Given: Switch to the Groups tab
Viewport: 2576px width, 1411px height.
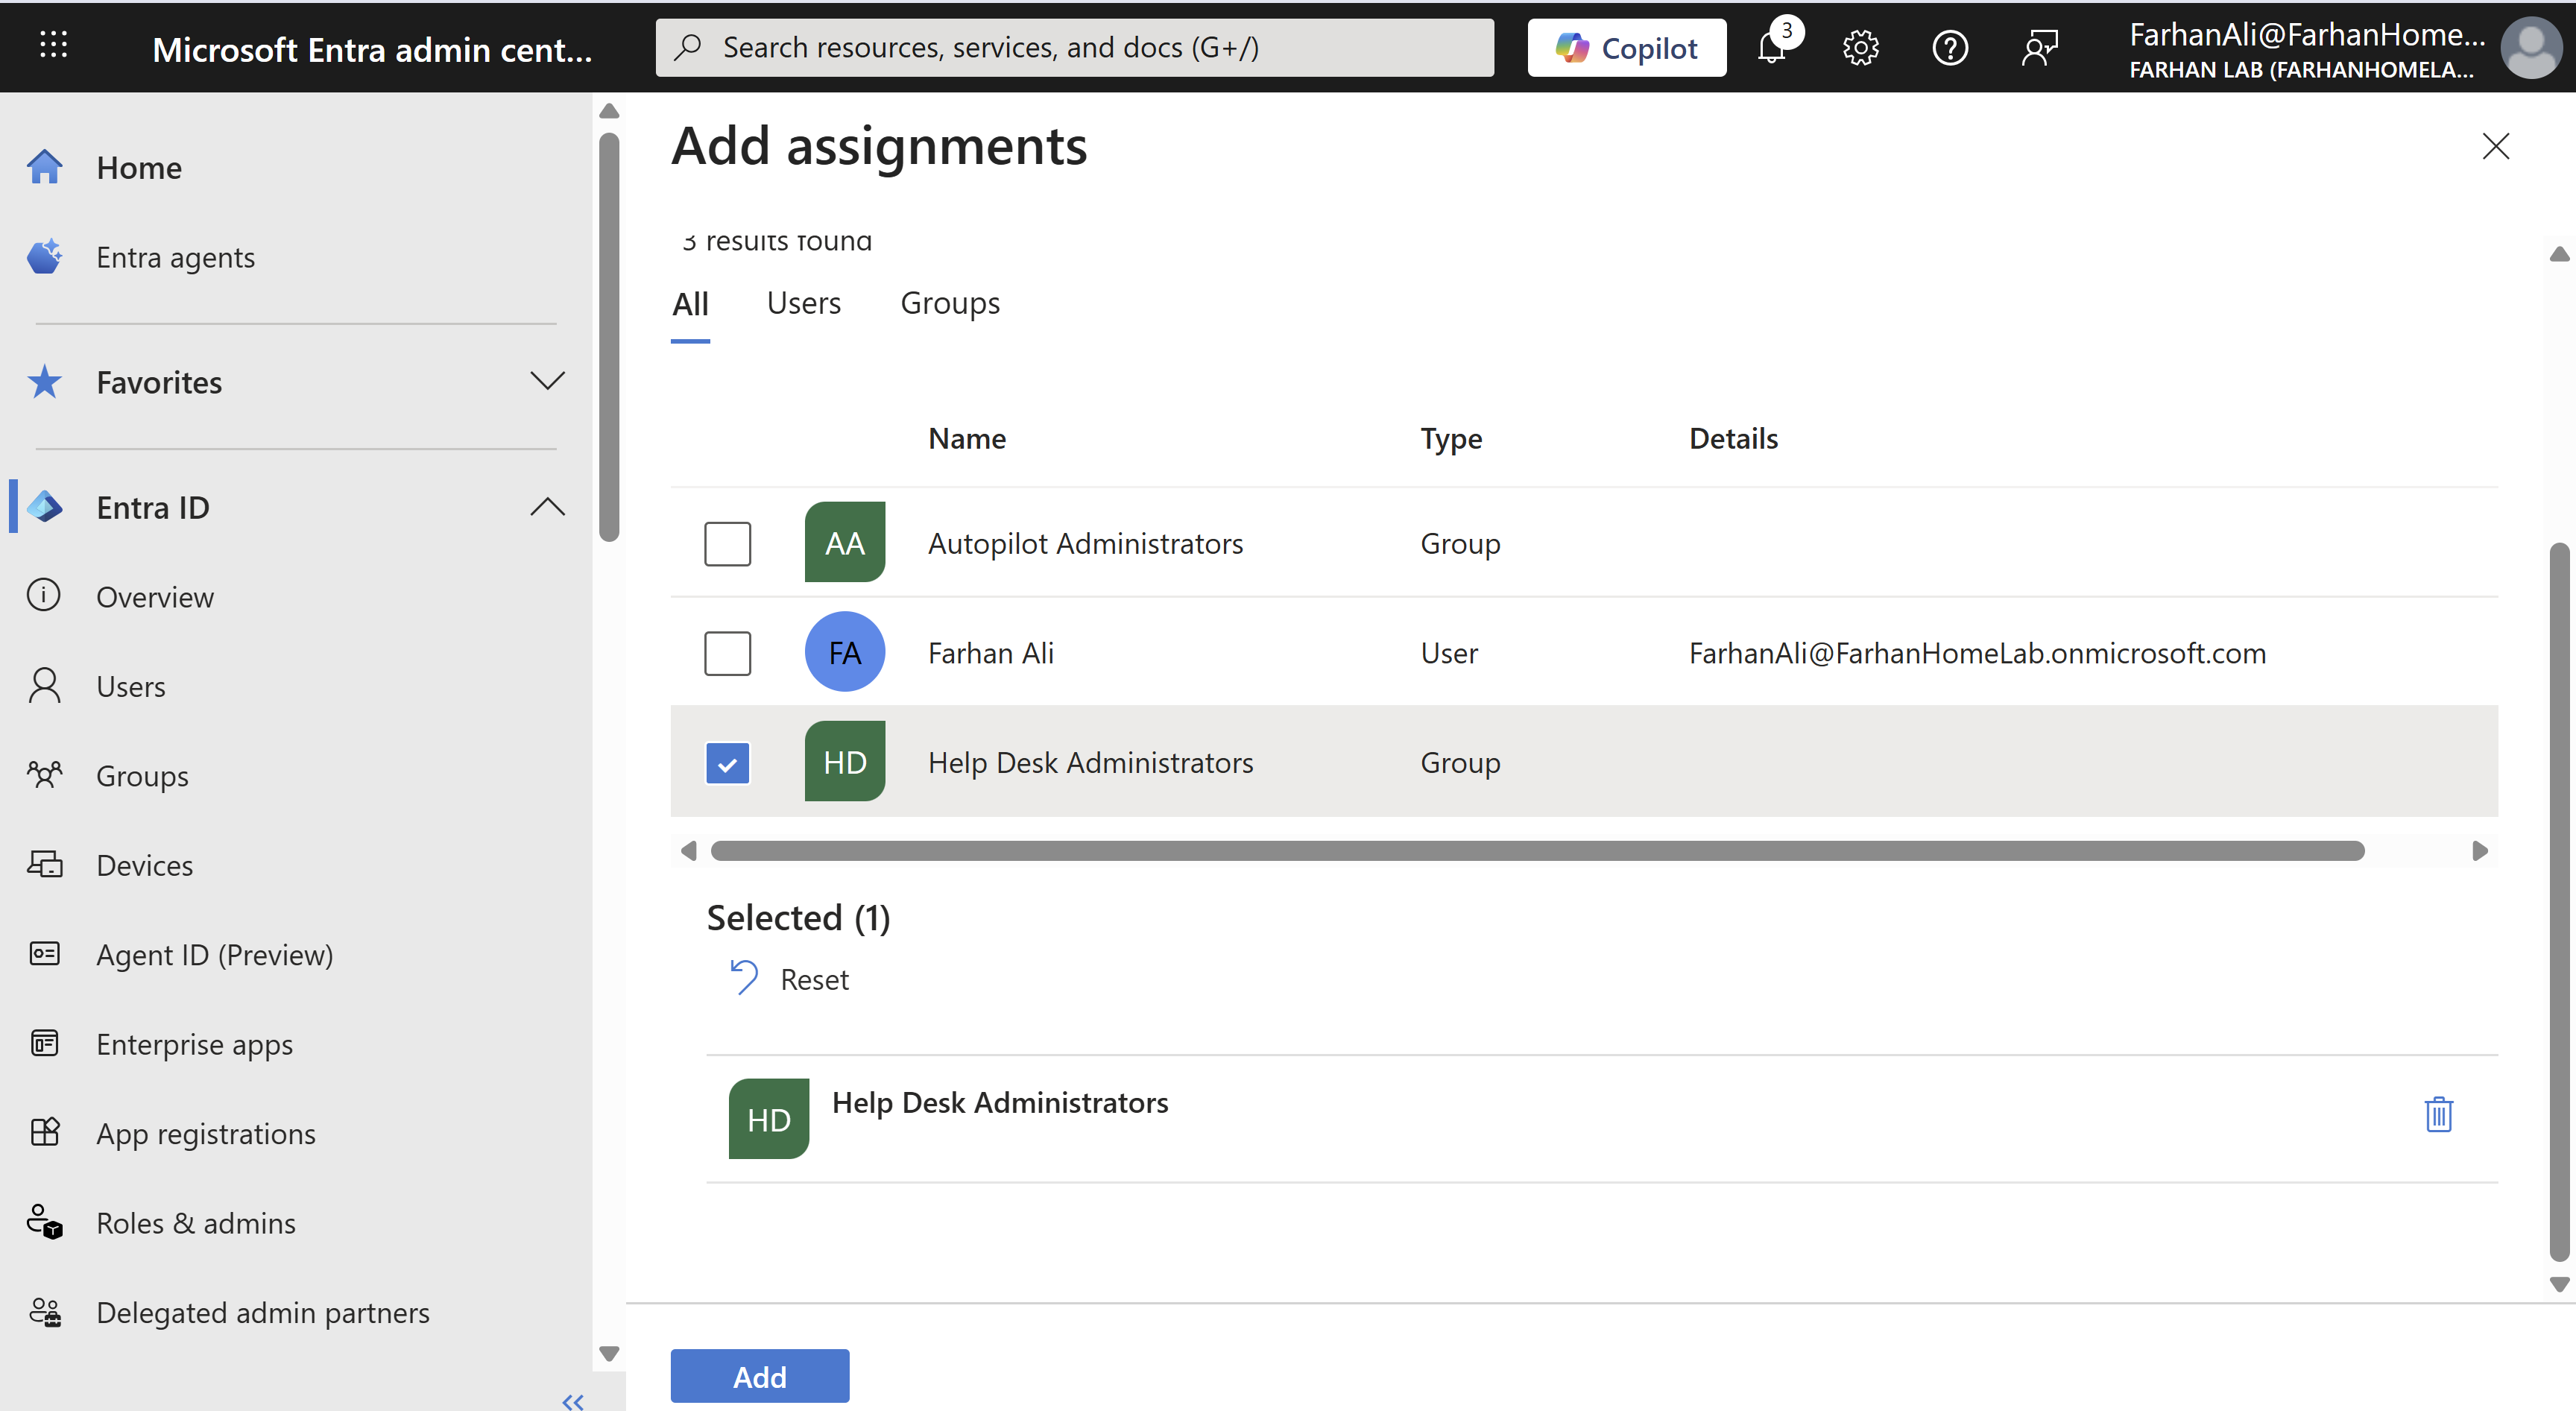Looking at the screenshot, I should pyautogui.click(x=949, y=303).
